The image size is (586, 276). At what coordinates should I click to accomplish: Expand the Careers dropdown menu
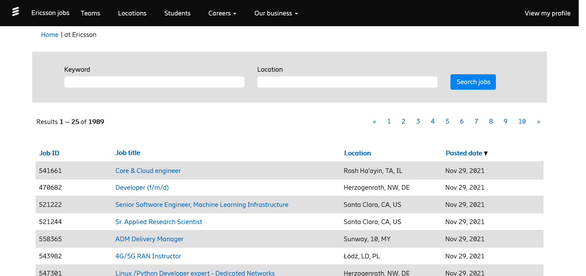click(222, 13)
